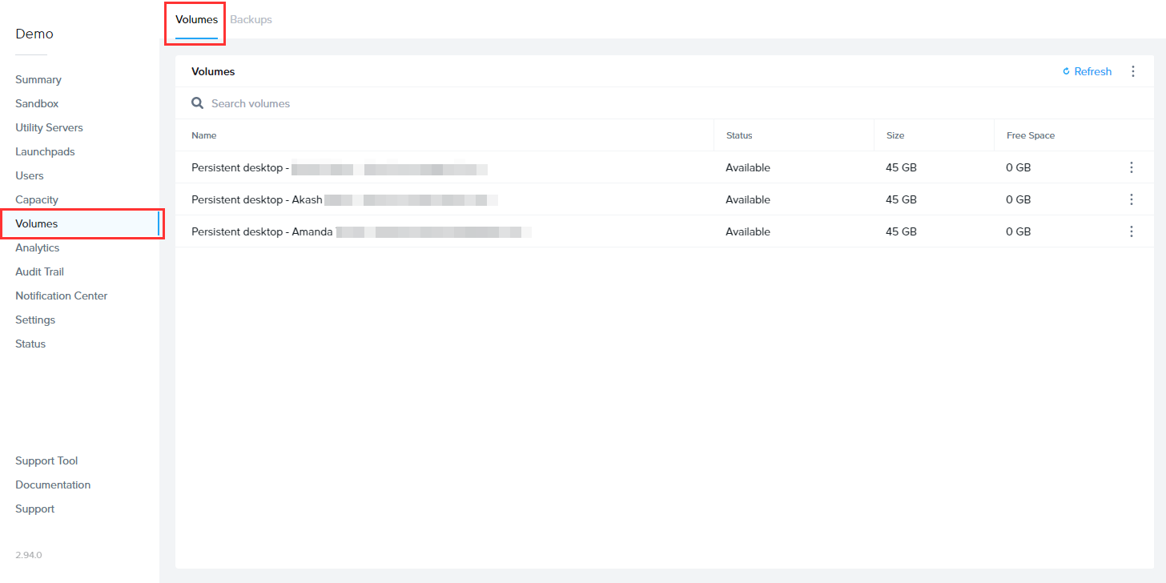The image size is (1166, 583).
Task: Open the Amanda volume's three-dot menu
Action: (x=1131, y=231)
